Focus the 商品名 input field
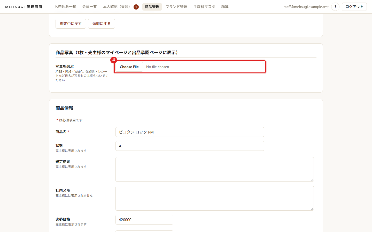The image size is (372, 232). (190, 132)
